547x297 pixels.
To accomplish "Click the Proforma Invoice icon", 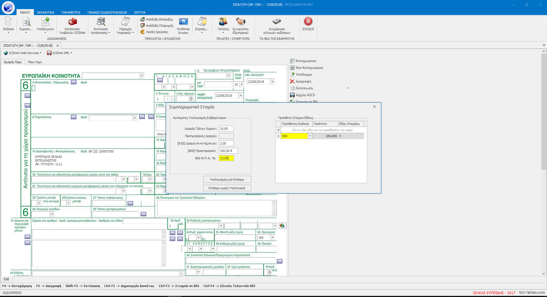I will [x=183, y=22].
